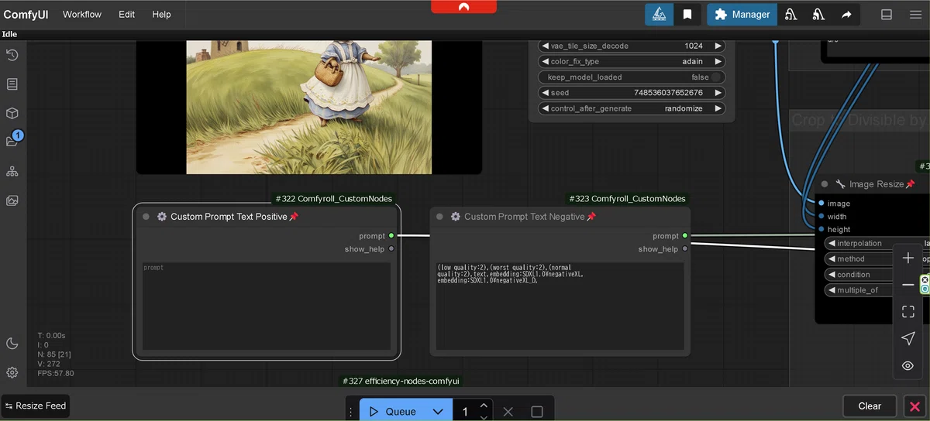Screen dimensions: 930x421
Task: Click the Manager button
Action: click(742, 14)
